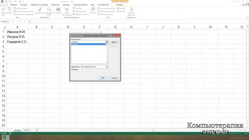Click Отмена in macro dialog
The height and width of the screenshot is (140, 249).
(114, 78)
